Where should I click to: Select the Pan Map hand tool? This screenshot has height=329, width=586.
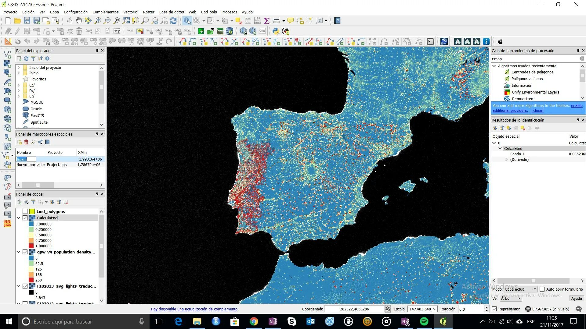79,21
